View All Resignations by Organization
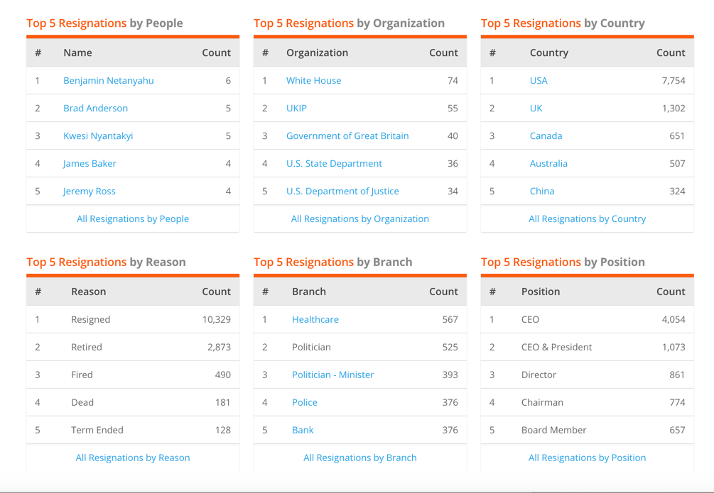The height and width of the screenshot is (493, 714). (x=360, y=219)
